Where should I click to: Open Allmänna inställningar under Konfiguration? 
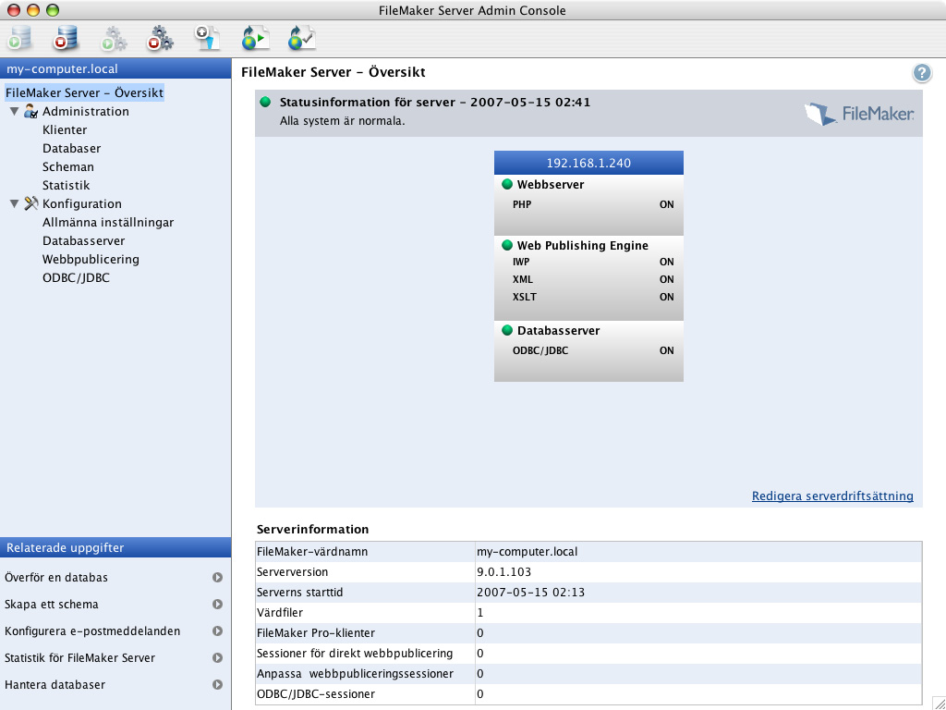[108, 222]
